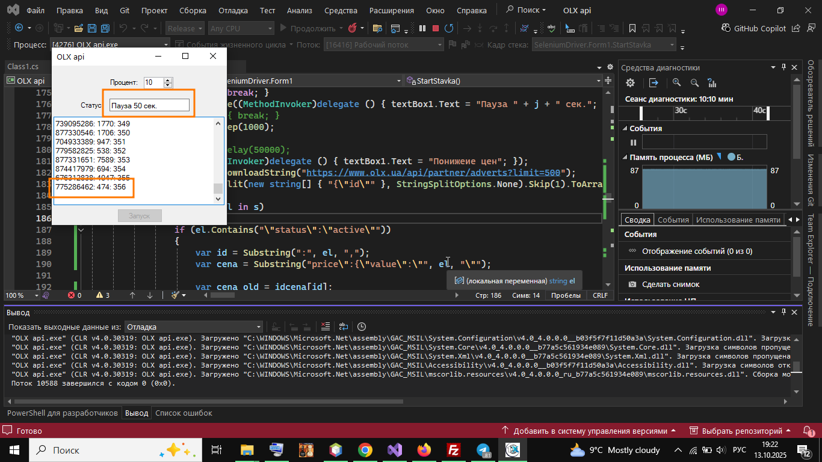Viewport: 822px width, 462px height.
Task: Clear all output in the Output panel
Action: point(326,327)
